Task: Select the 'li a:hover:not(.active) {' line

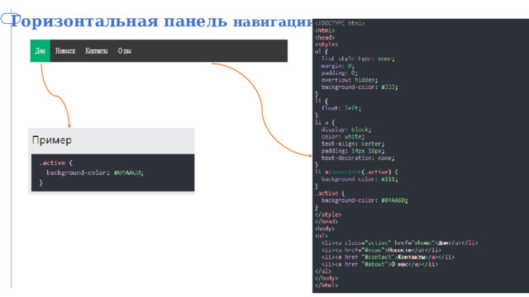Action: [x=356, y=172]
